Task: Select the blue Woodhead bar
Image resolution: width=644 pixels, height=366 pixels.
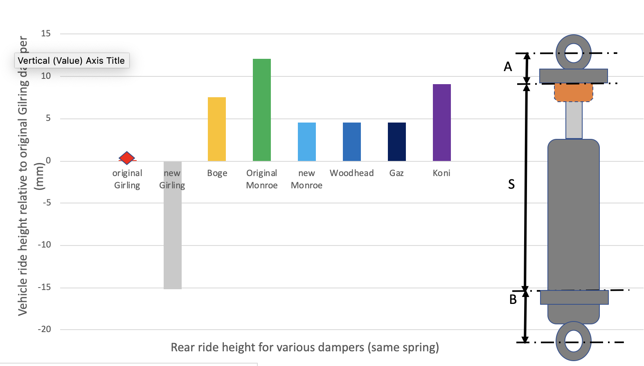Action: pos(352,142)
